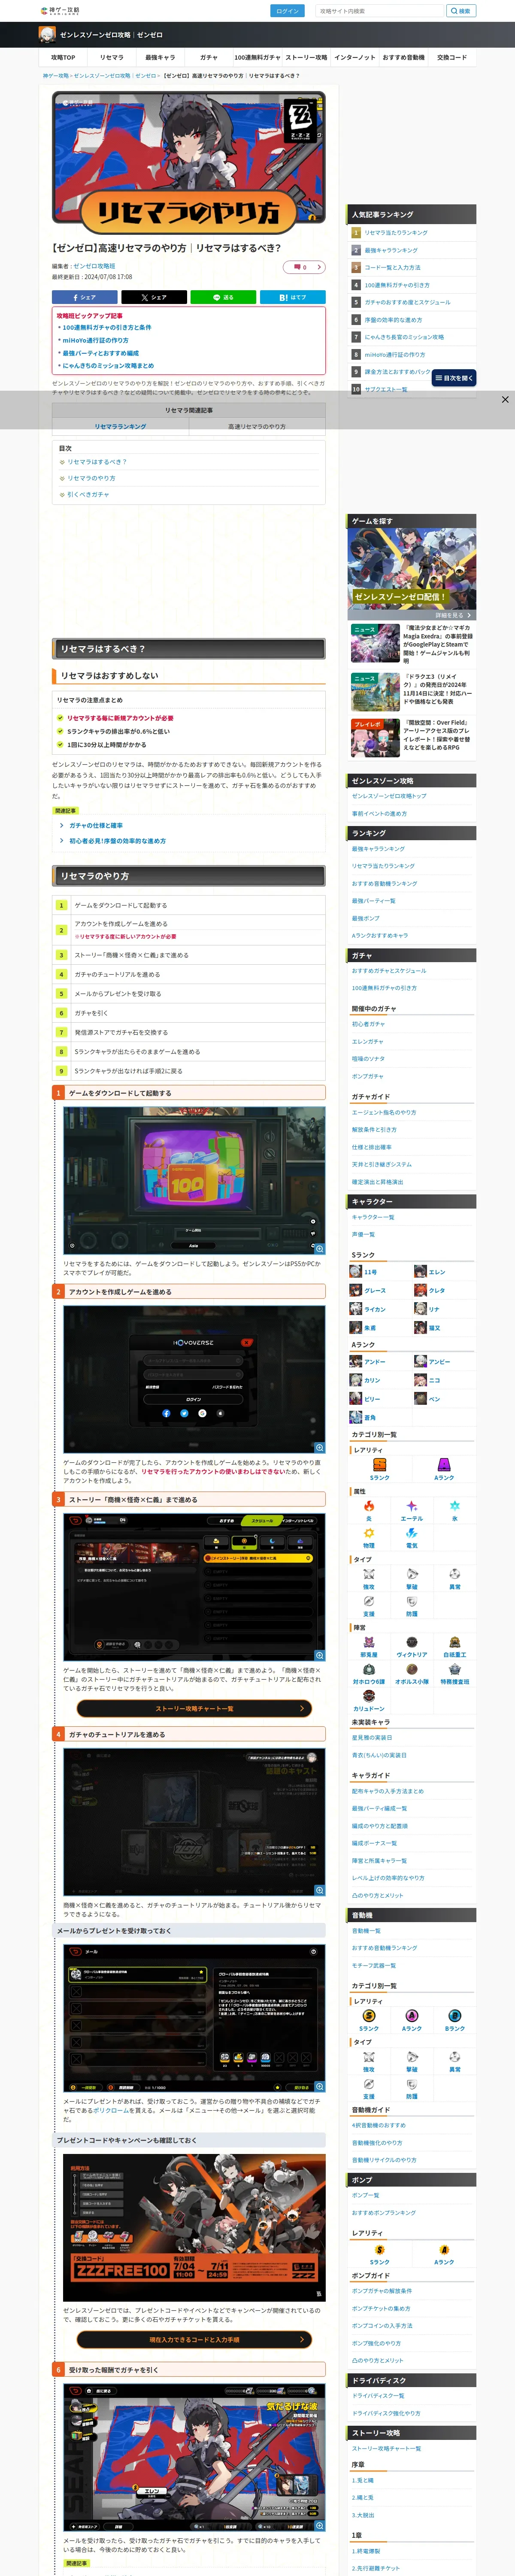
Task: Open the 交換コード nav tab
Action: coord(452,57)
